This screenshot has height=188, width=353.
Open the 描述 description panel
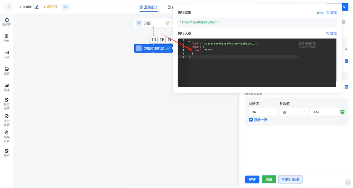click(6, 87)
